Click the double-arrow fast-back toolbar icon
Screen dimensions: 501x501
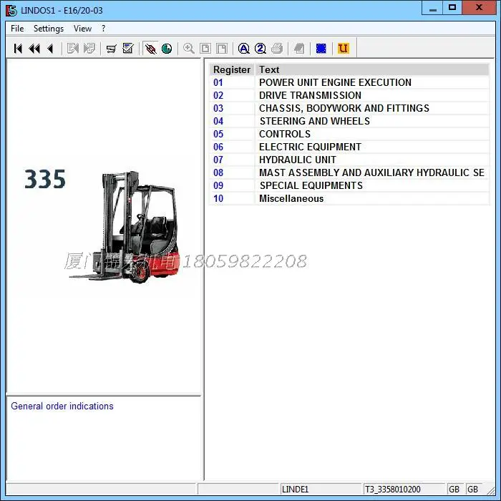pos(34,49)
